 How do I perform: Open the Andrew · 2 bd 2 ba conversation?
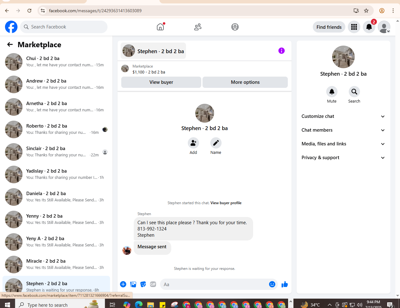click(x=56, y=84)
